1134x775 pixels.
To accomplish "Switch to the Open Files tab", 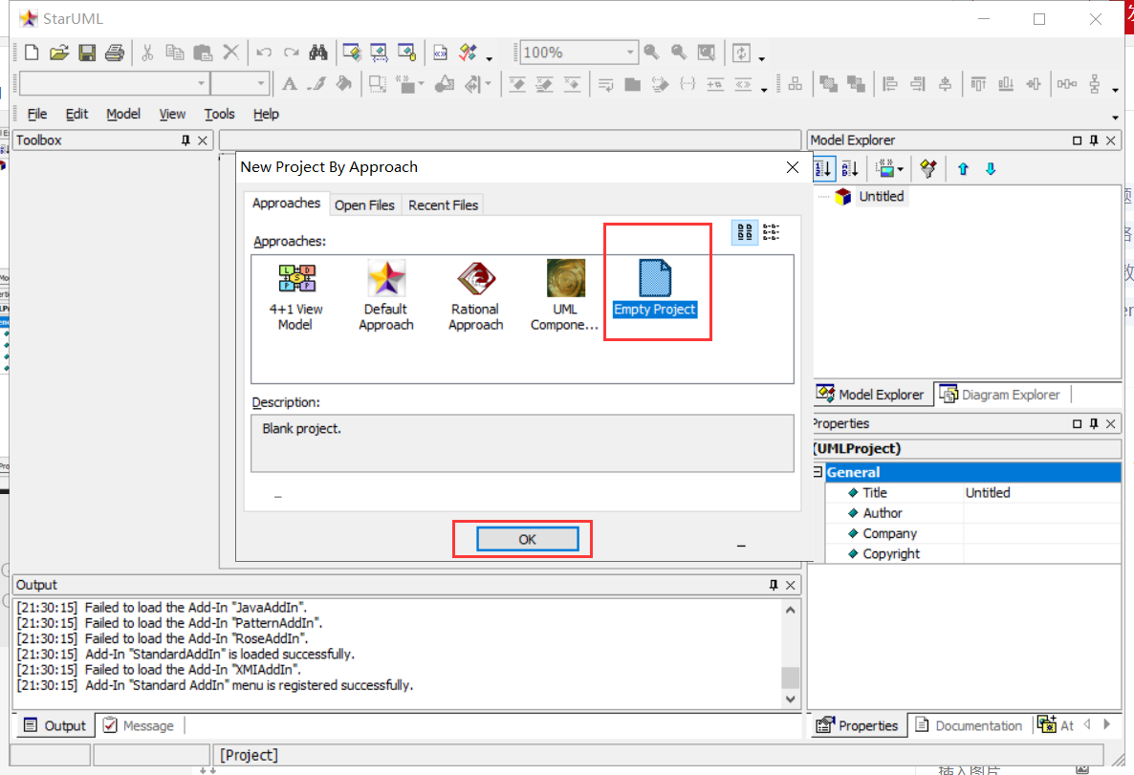I will [x=364, y=205].
